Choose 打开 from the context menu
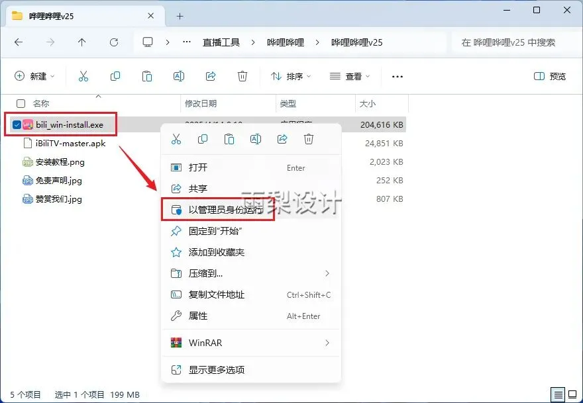The height and width of the screenshot is (403, 583). pos(251,167)
